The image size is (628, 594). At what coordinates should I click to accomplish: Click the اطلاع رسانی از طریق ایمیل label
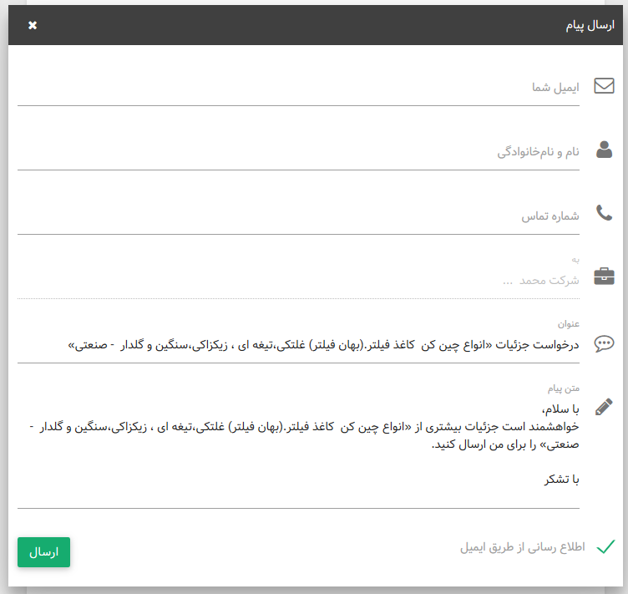522,547
